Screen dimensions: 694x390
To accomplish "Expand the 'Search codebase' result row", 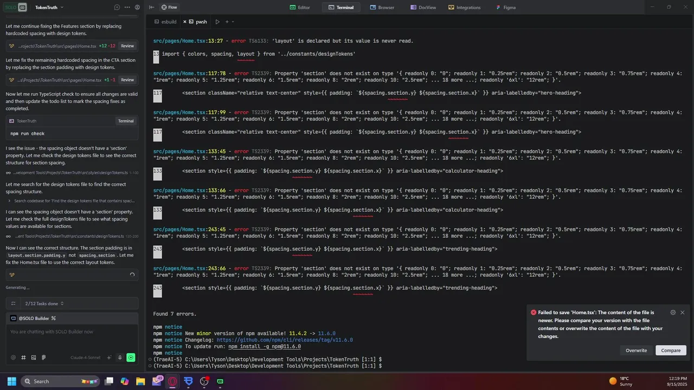I will [x=72, y=200].
